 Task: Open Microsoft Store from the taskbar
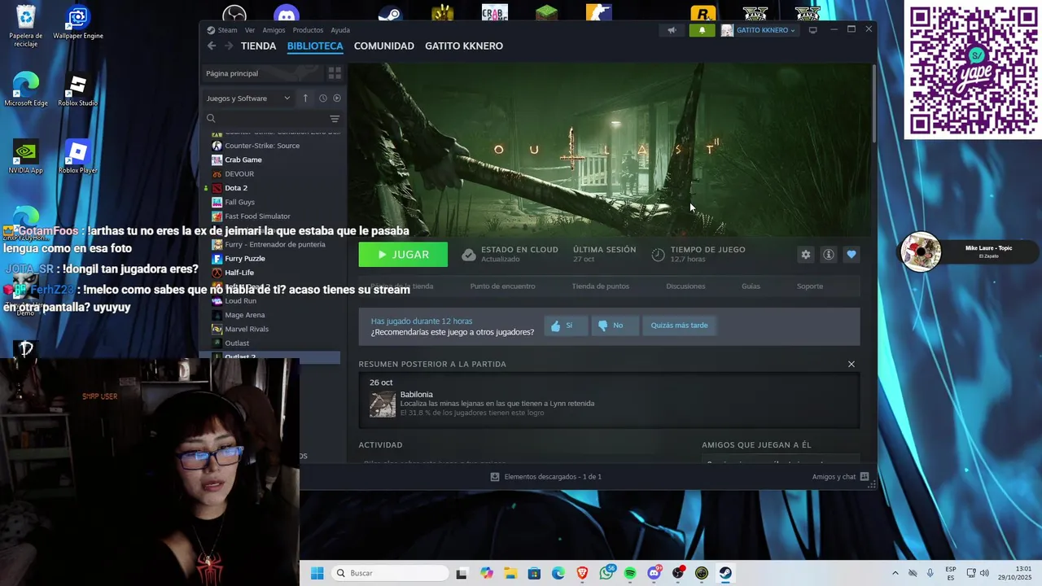pos(534,573)
